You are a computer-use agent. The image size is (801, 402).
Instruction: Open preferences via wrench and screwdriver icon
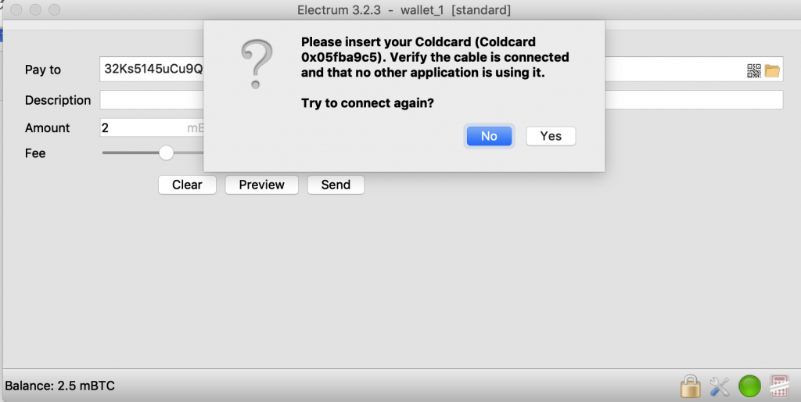[x=720, y=386]
